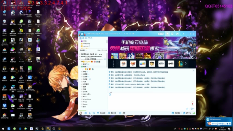
Task: Open the chat bubble options dropdown
Action: tap(193, 109)
